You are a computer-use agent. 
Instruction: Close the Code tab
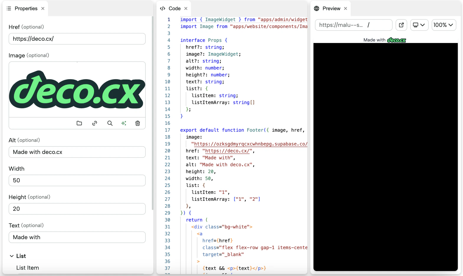click(x=186, y=9)
